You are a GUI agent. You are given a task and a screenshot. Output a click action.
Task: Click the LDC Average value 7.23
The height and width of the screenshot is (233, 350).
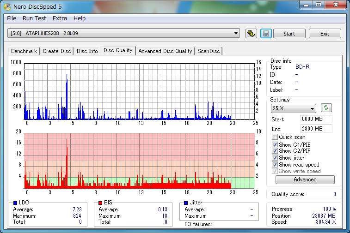(x=77, y=209)
